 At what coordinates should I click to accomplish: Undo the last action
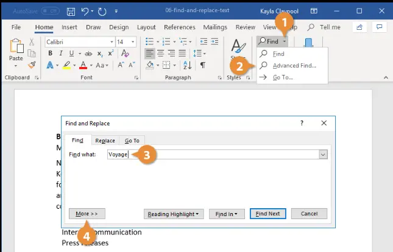[85, 12]
